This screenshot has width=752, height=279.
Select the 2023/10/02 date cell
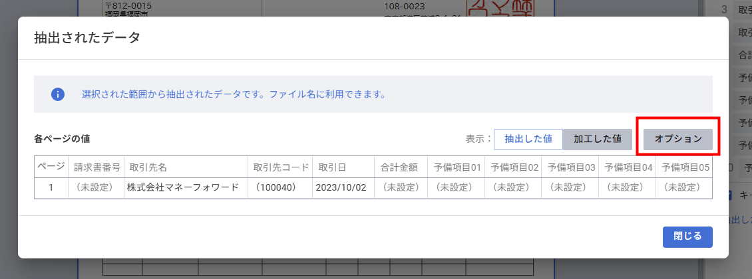tap(343, 187)
